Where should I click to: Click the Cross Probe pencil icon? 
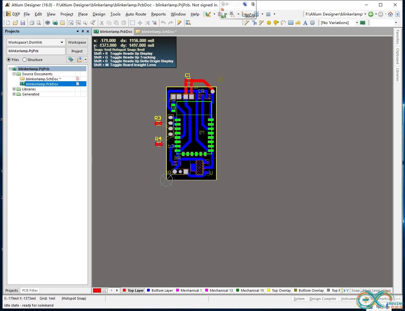(x=179, y=23)
